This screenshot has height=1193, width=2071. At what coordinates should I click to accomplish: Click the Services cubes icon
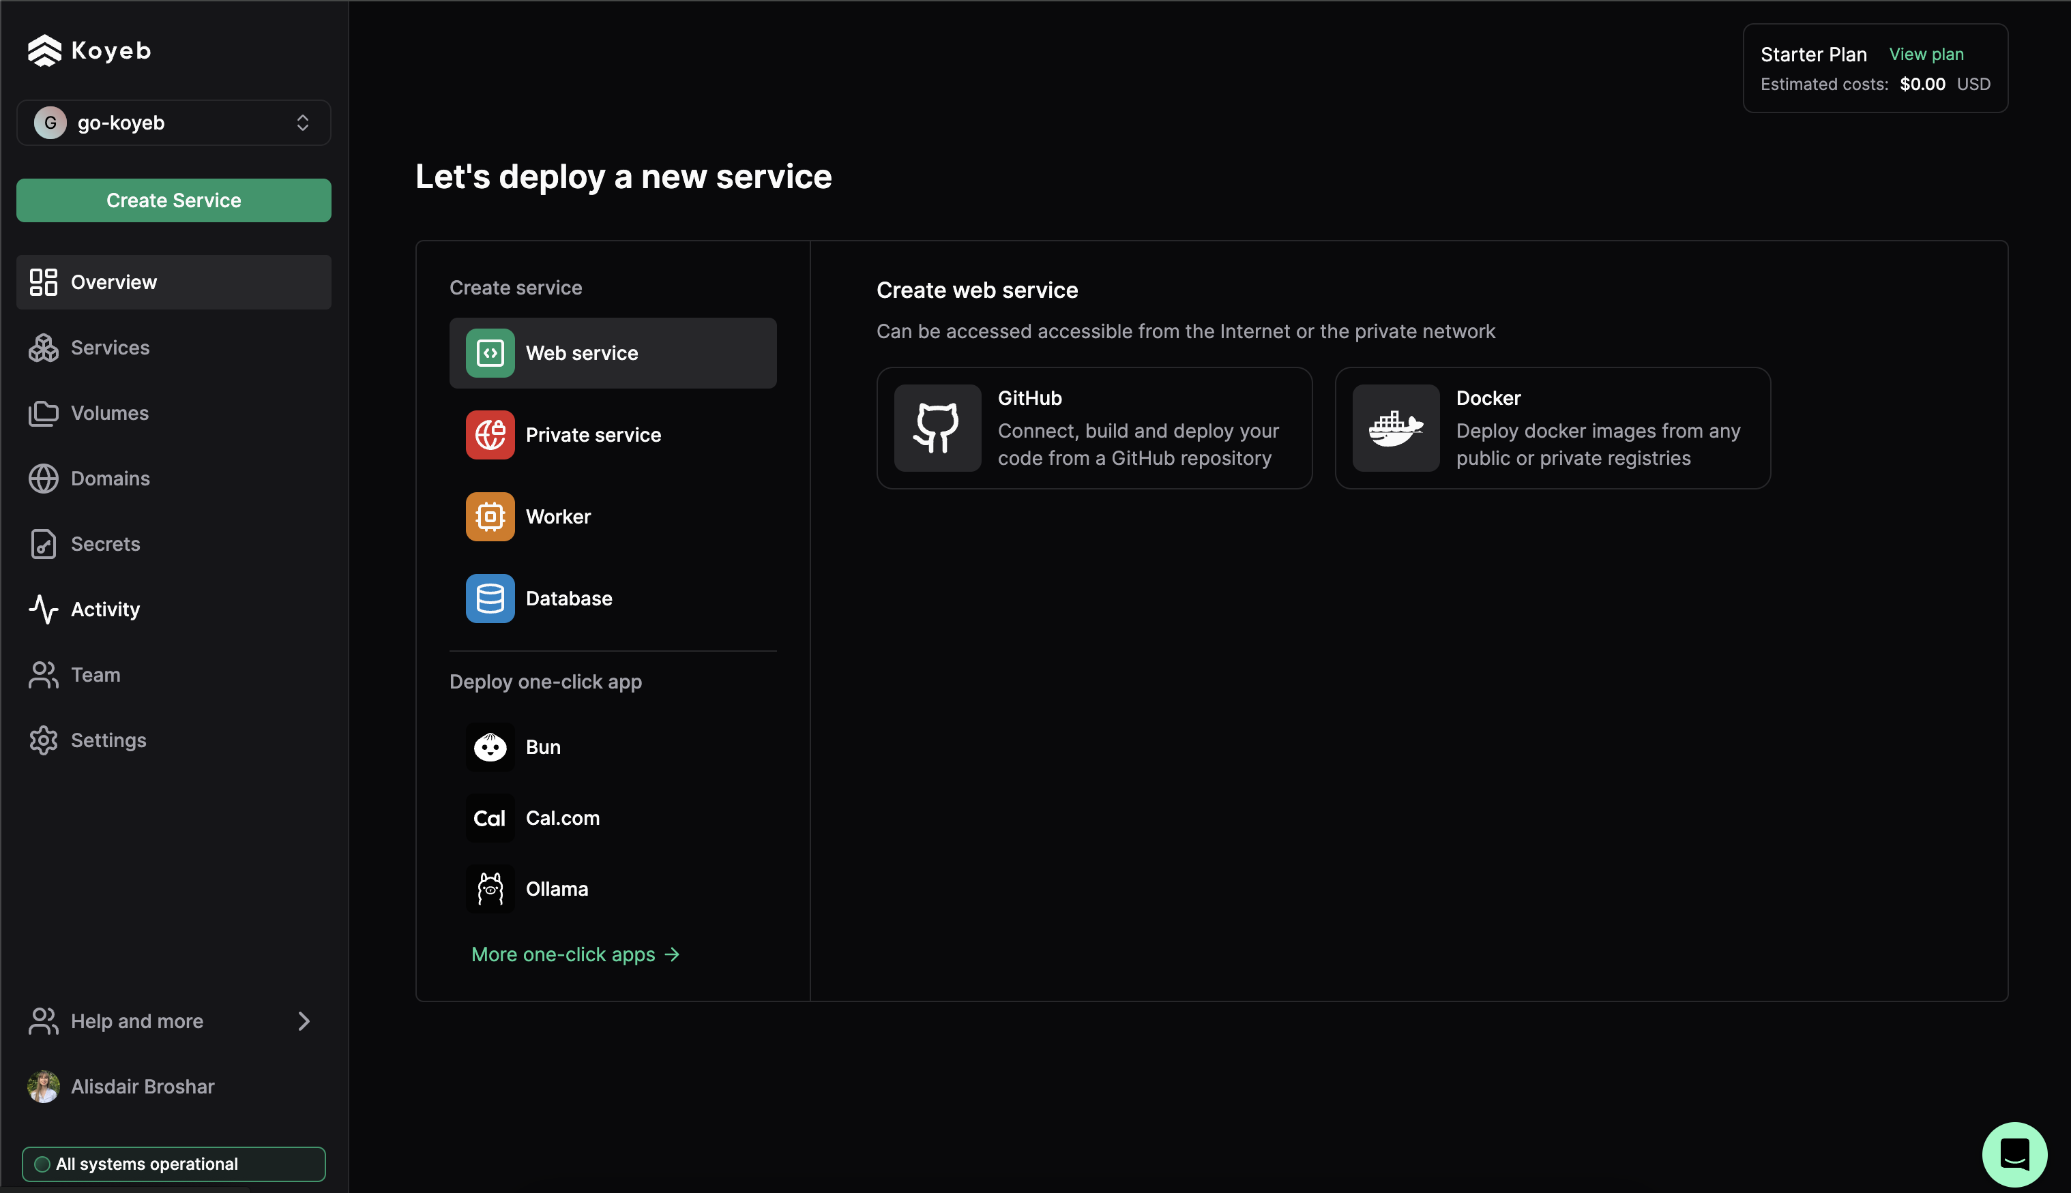pos(44,348)
